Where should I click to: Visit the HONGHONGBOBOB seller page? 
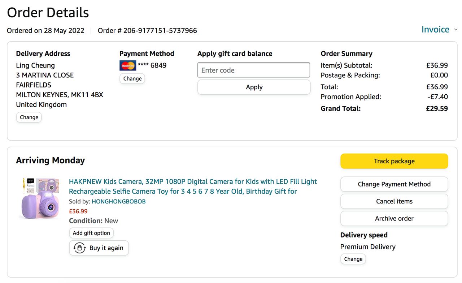(x=118, y=202)
